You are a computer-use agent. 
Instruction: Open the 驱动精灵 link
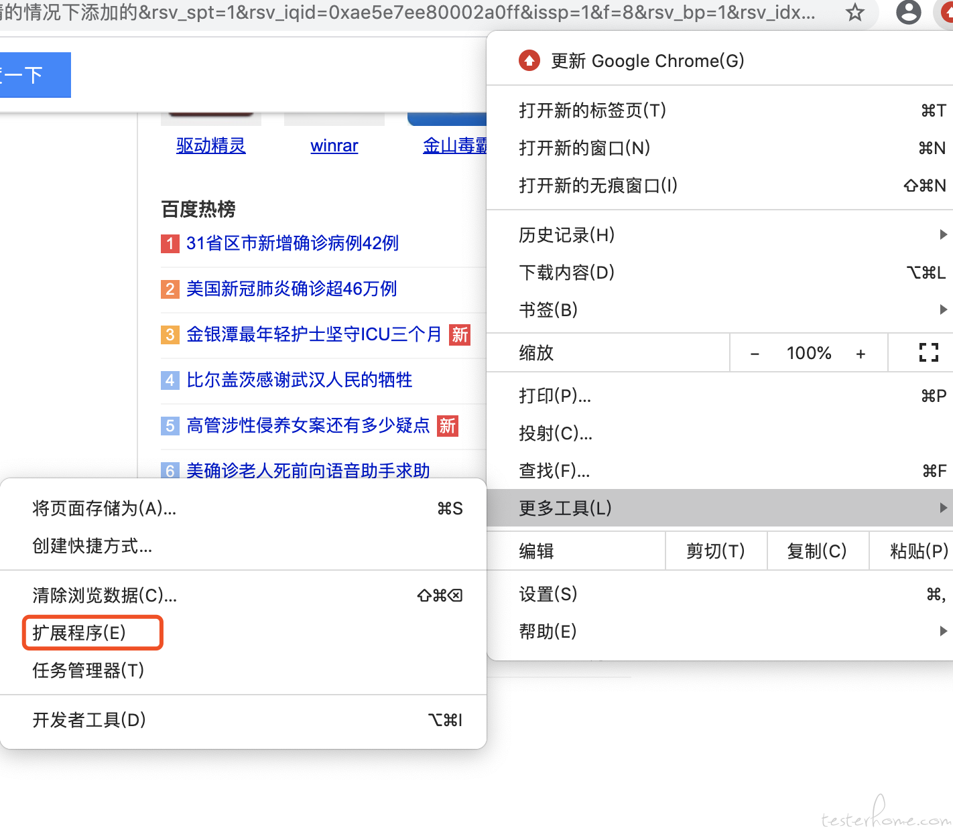tap(210, 145)
